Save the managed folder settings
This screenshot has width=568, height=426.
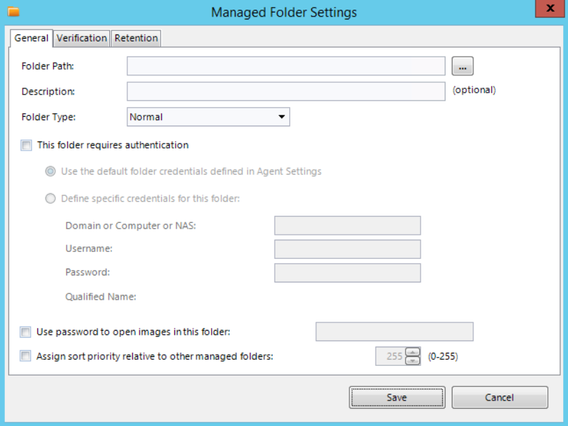point(396,397)
